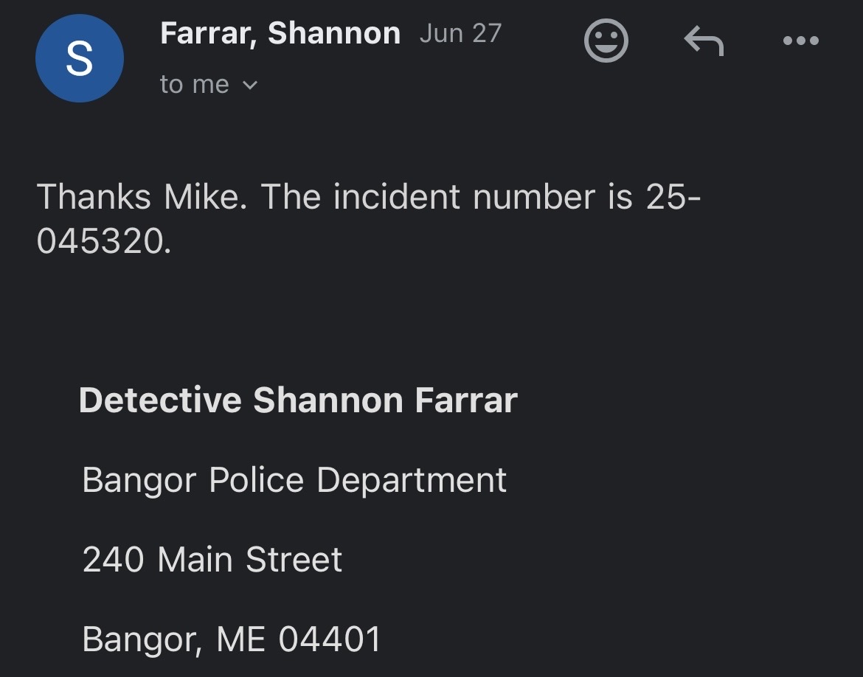The height and width of the screenshot is (677, 863).
Task: Tap the blue S sender avatar
Action: point(79,58)
